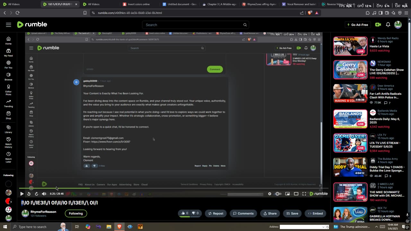Open the Comments button
Screen dimensions: 411x231
[243, 213]
